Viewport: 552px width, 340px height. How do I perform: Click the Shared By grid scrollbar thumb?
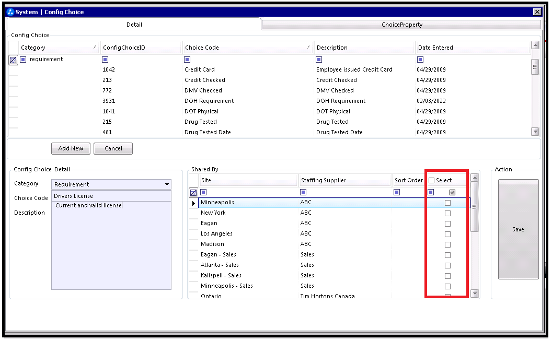[x=475, y=207]
